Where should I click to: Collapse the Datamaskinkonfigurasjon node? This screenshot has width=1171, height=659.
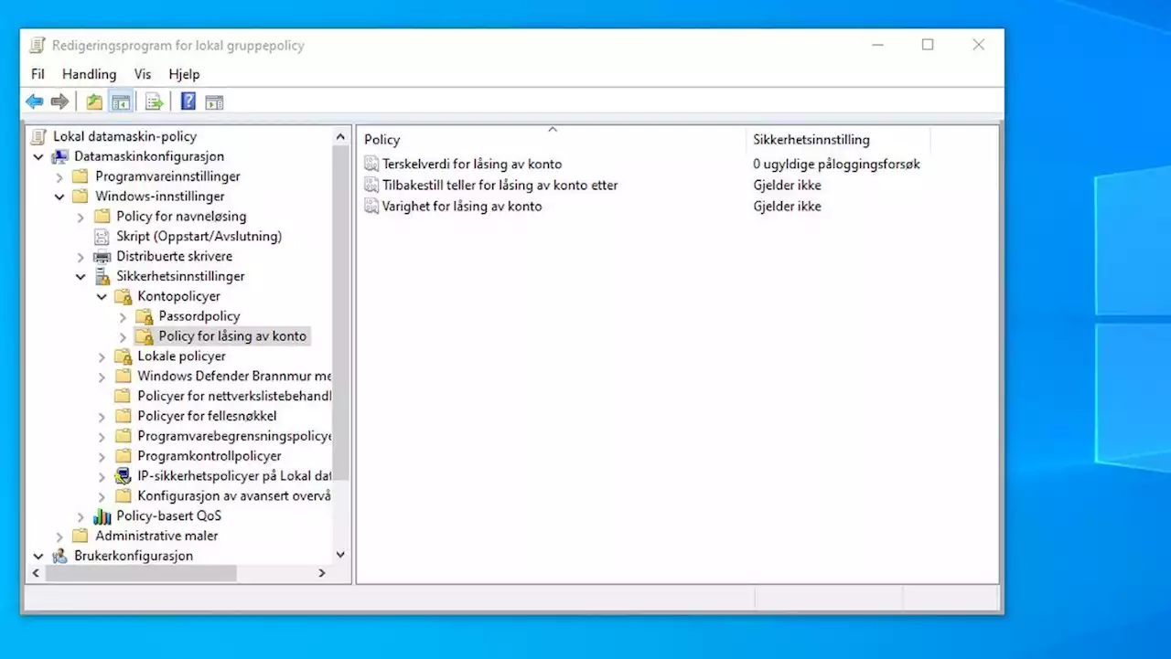[38, 156]
